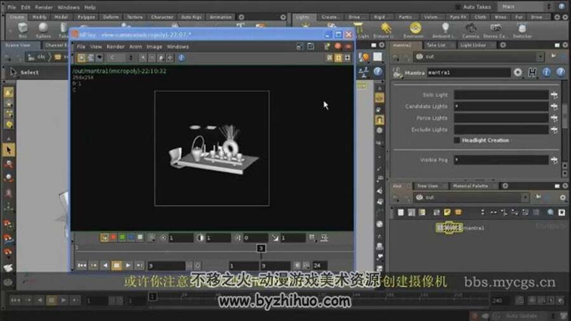Open the Render menu in main menu bar
The width and height of the screenshot is (571, 321).
(44, 7)
